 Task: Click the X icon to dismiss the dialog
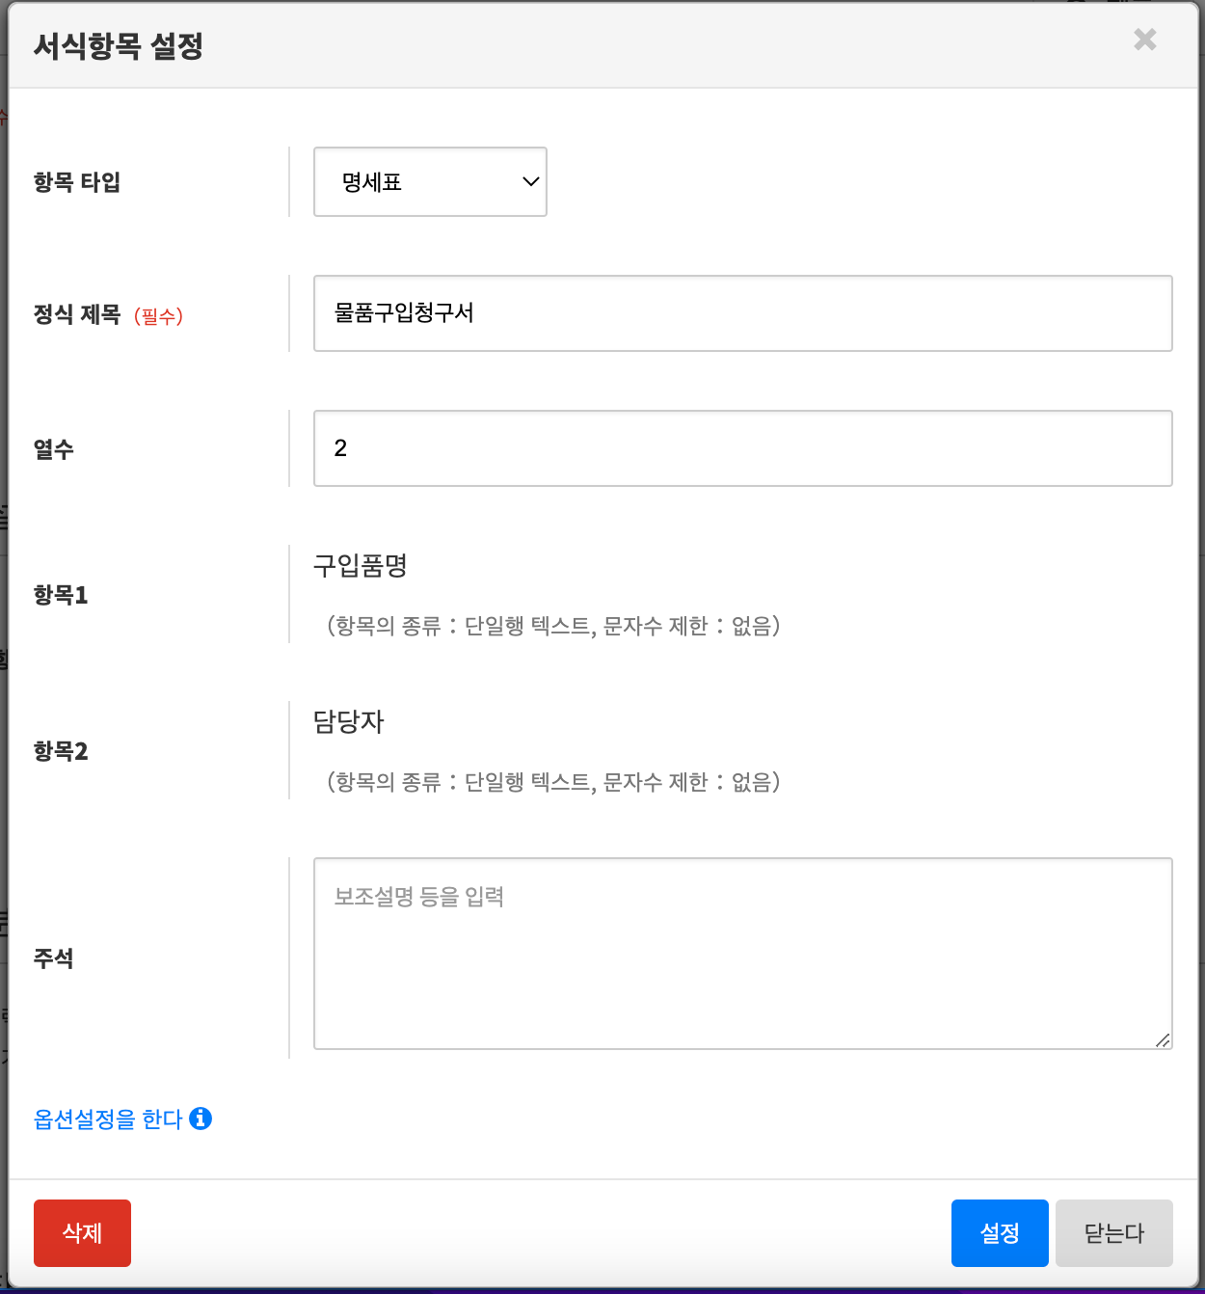pyautogui.click(x=1144, y=40)
